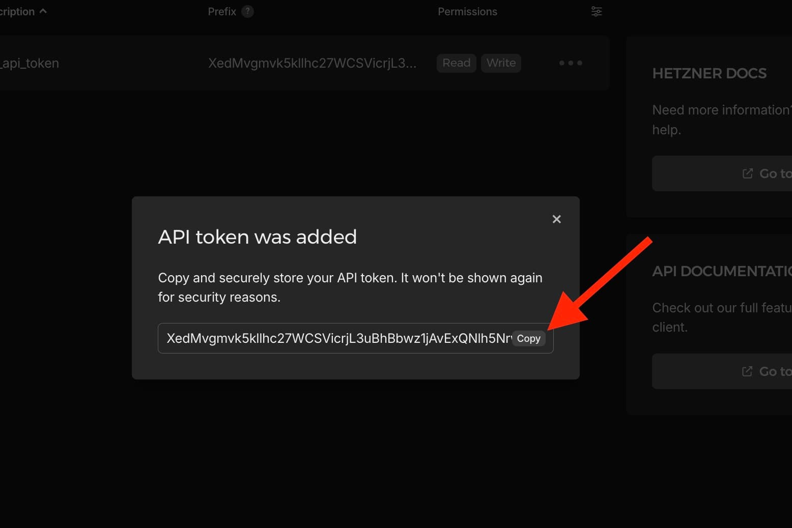The width and height of the screenshot is (792, 528).
Task: Select the Write permission badge
Action: 501,63
